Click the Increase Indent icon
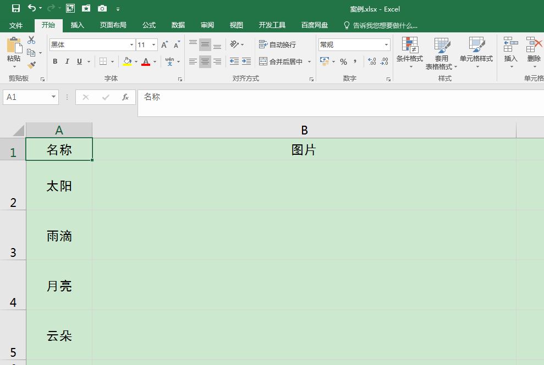This screenshot has width=544, height=365. (246, 61)
